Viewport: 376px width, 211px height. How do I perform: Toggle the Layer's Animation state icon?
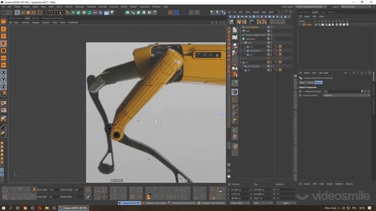tap(333, 25)
